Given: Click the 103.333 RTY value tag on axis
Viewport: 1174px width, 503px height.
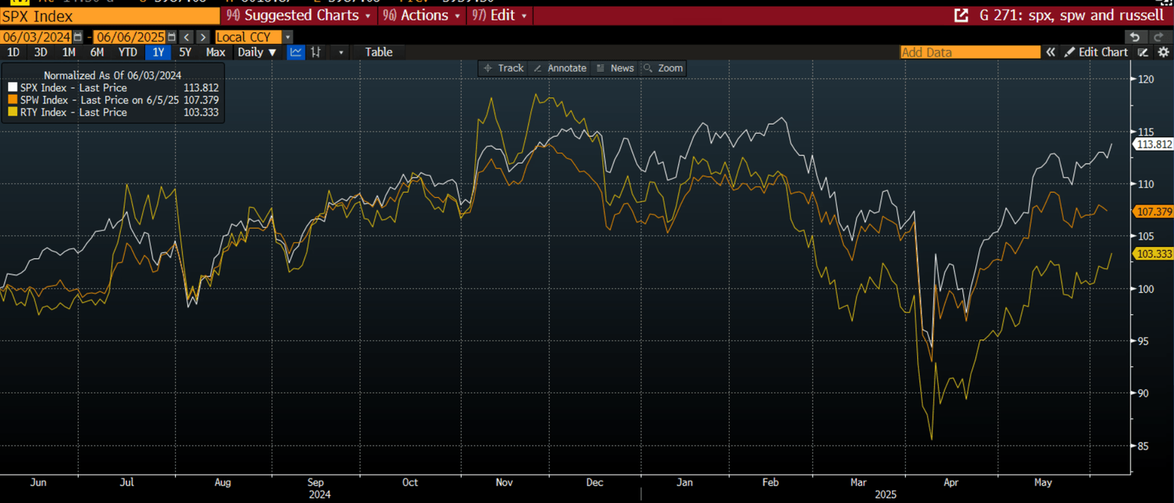Looking at the screenshot, I should point(1153,254).
